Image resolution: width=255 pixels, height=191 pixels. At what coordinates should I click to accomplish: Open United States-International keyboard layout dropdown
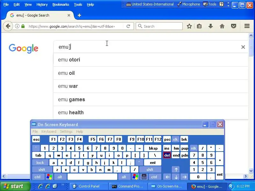coord(150,4)
